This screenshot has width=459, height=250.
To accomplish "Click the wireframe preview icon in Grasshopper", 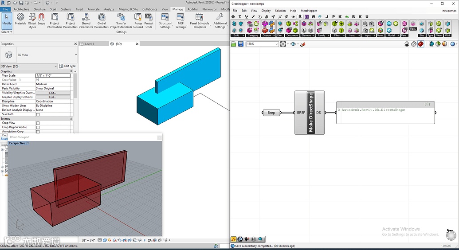I will 414,44.
